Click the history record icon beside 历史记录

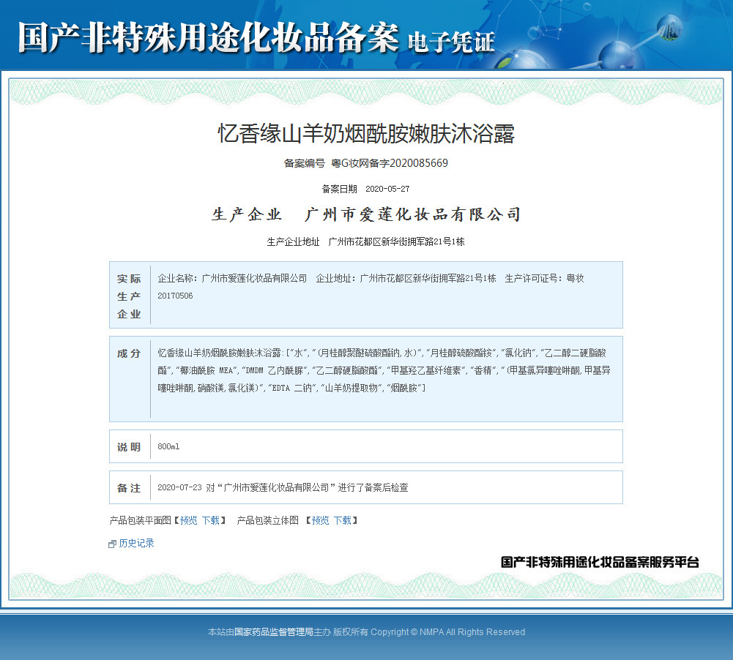112,544
